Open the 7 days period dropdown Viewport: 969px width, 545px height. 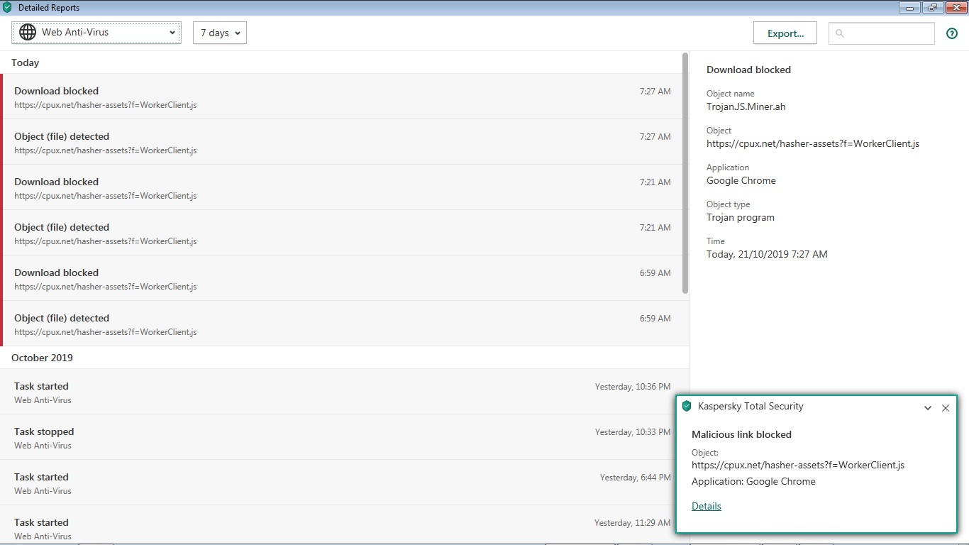[220, 33]
